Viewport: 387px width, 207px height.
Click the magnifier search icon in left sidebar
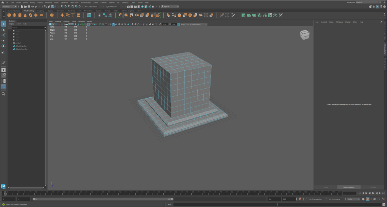pyautogui.click(x=3, y=94)
